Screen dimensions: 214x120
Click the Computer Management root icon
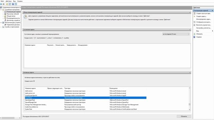[1, 7]
